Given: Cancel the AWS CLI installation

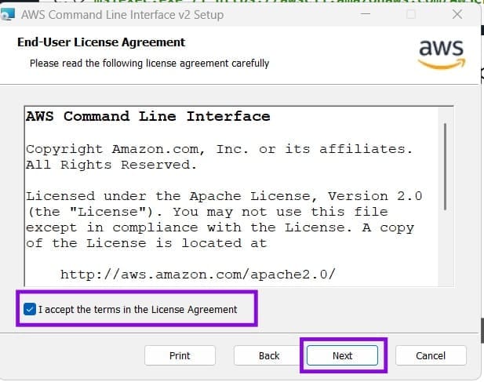Looking at the screenshot, I should (431, 355).
